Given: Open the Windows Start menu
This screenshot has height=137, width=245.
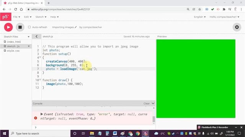Looking at the screenshot, I should click(x=4, y=134).
